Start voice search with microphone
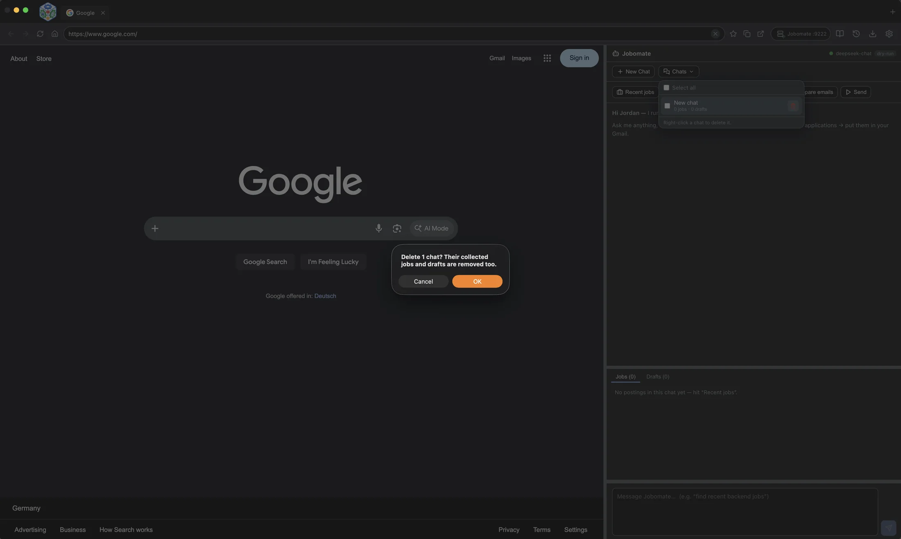The height and width of the screenshot is (539, 901). coord(378,228)
